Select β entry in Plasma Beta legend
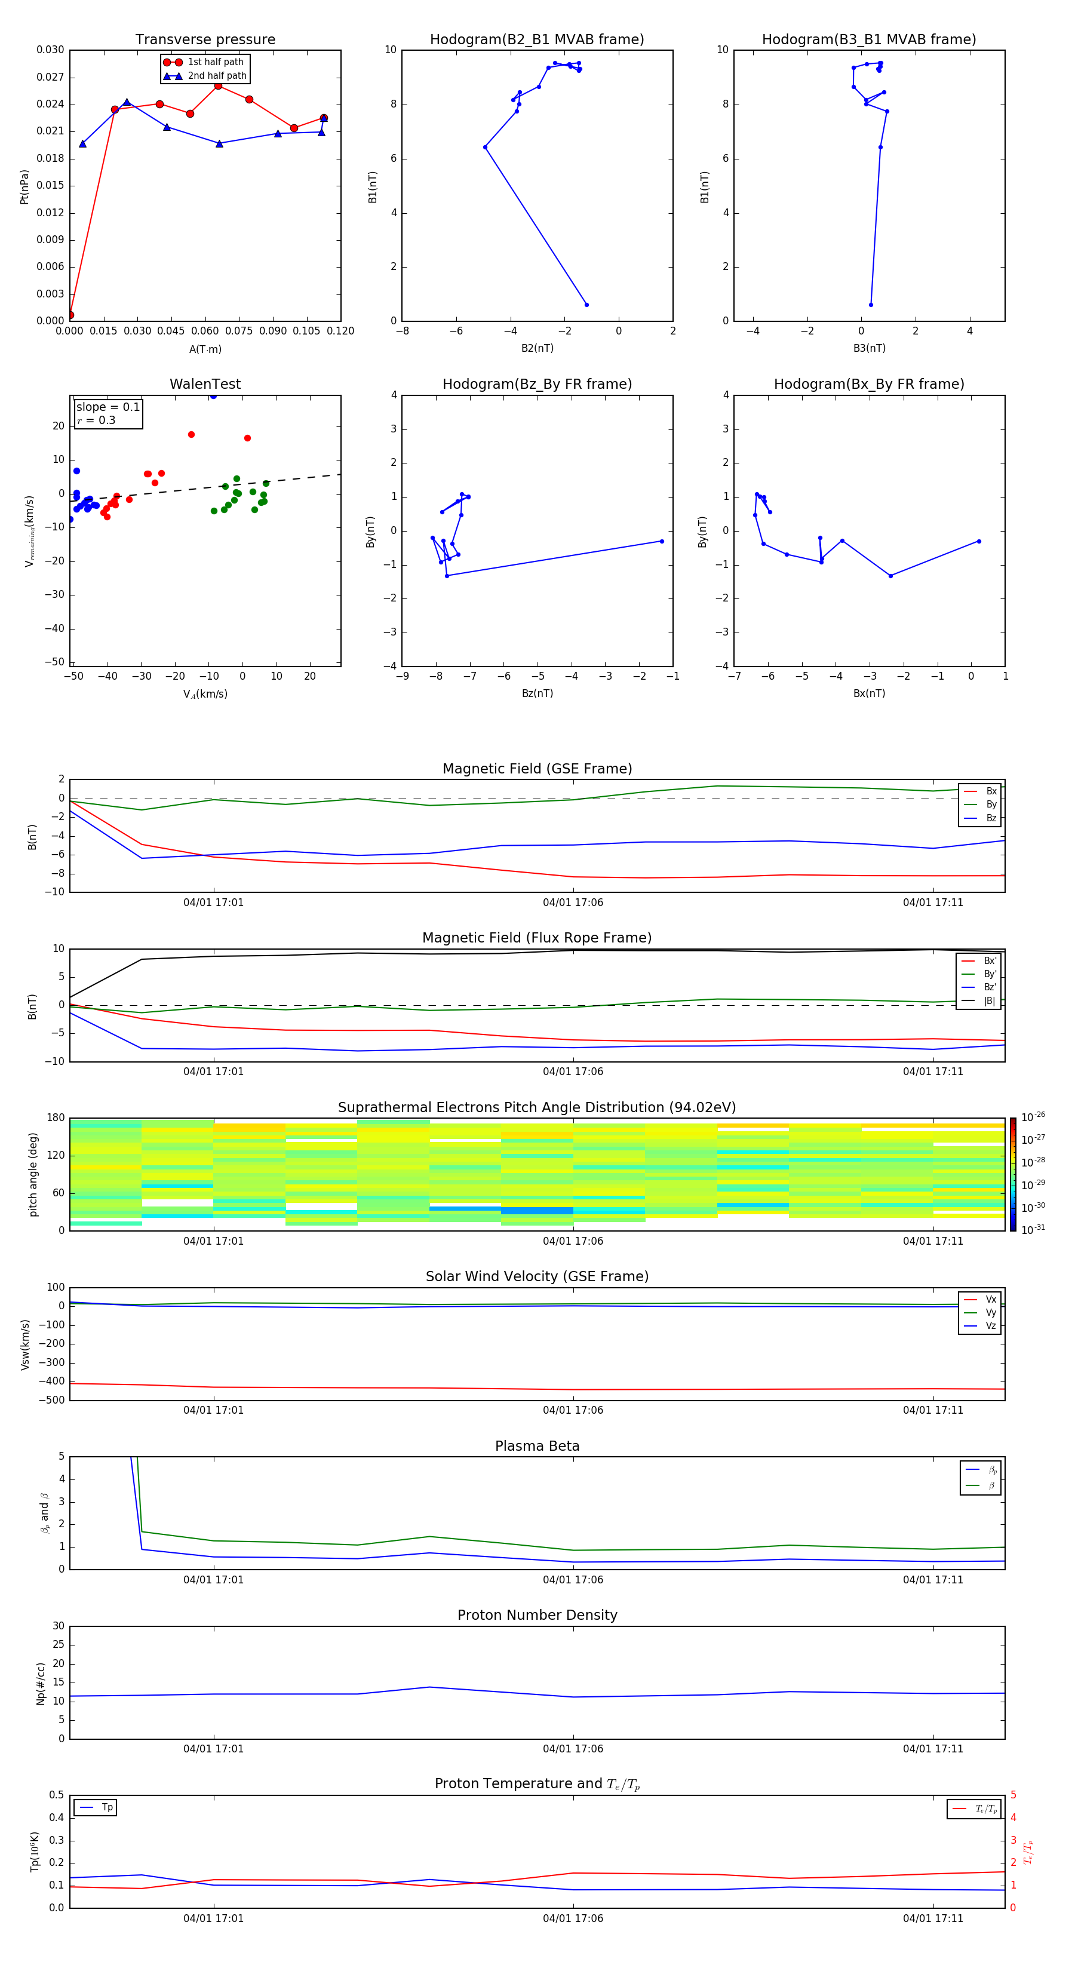1075x1971 pixels. pos(981,1485)
